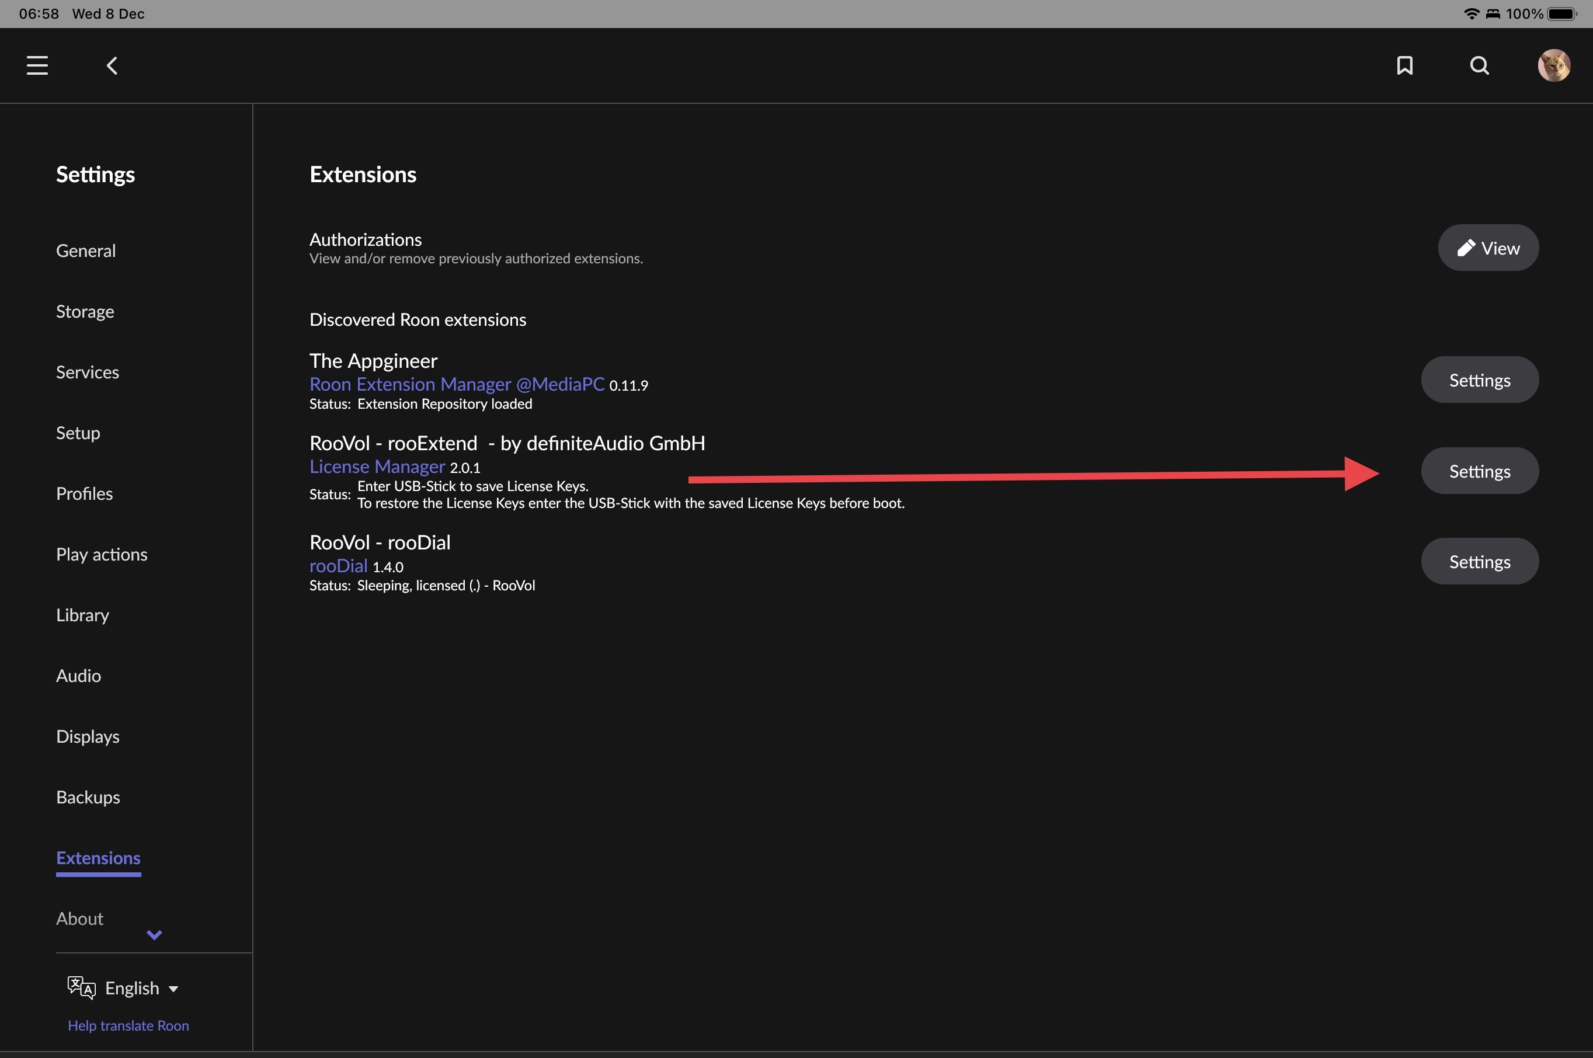
Task: Click the translation language icon
Action: click(x=81, y=988)
